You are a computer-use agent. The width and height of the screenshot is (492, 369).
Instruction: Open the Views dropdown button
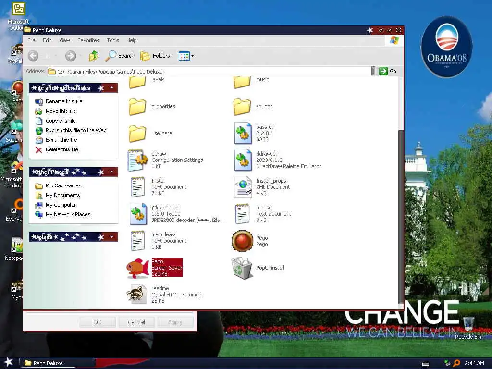186,56
